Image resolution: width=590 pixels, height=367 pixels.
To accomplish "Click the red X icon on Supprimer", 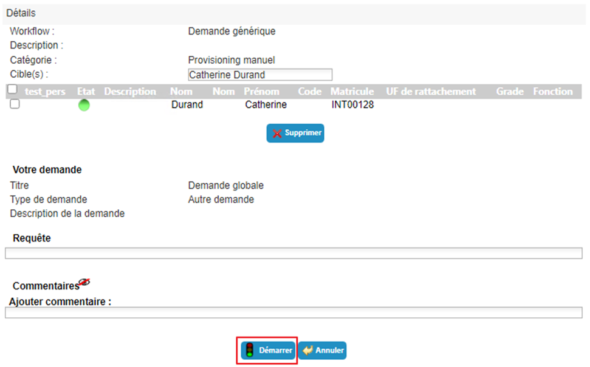I will pyautogui.click(x=277, y=133).
